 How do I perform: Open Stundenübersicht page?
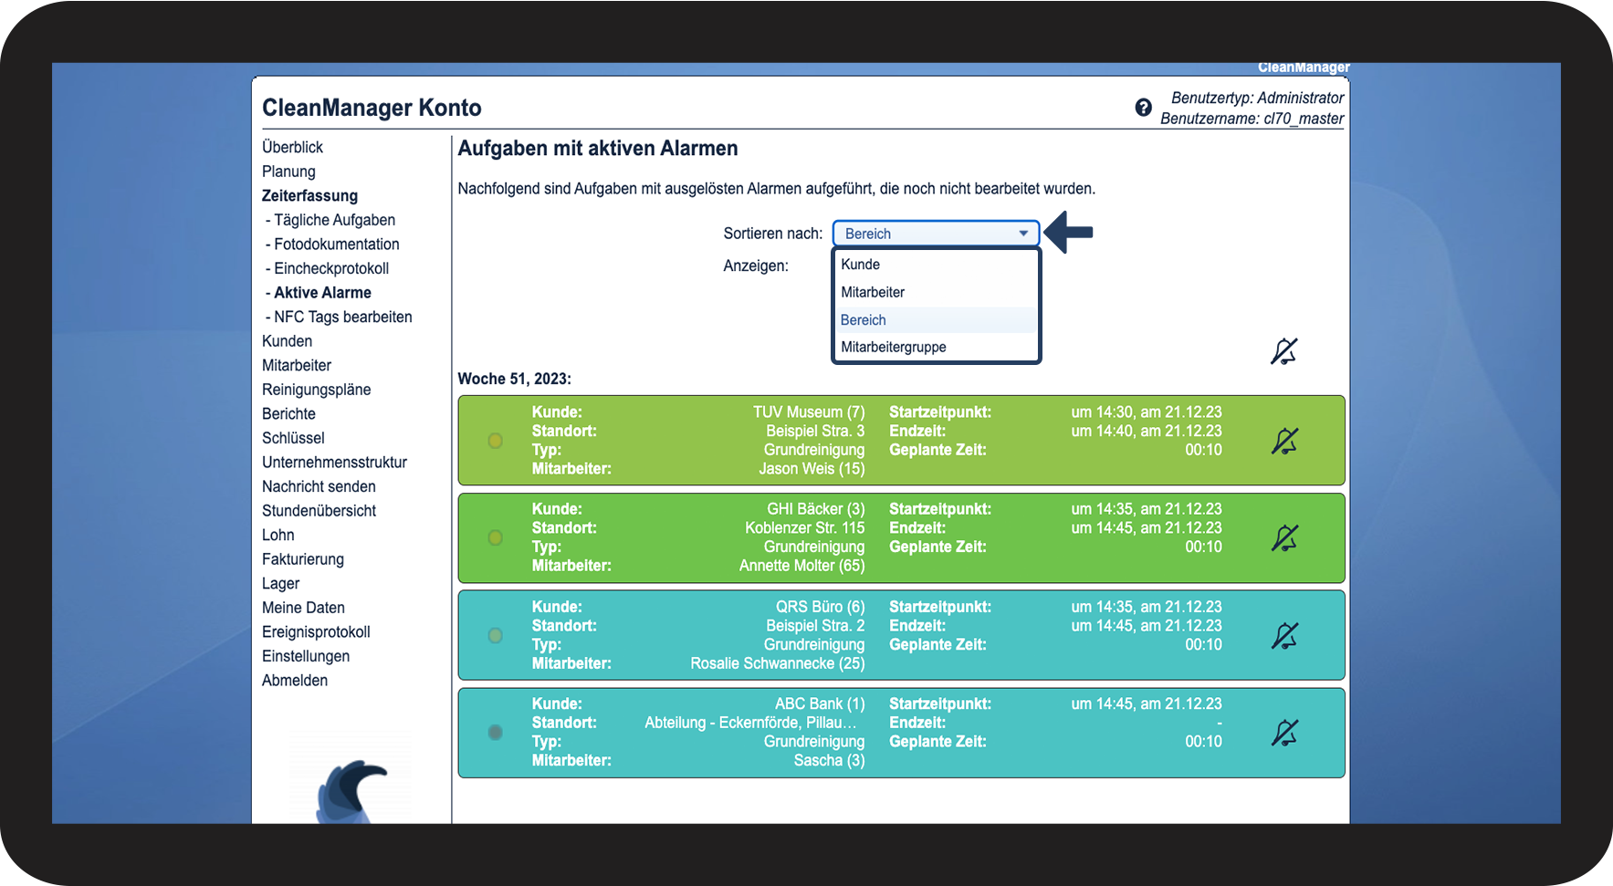click(x=319, y=511)
